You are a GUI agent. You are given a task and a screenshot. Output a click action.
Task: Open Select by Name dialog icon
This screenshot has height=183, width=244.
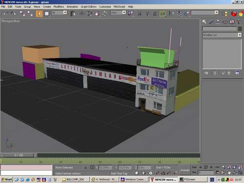coord(73,13)
